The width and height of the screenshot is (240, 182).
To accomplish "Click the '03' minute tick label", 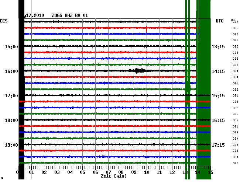I will [x=57, y=172].
